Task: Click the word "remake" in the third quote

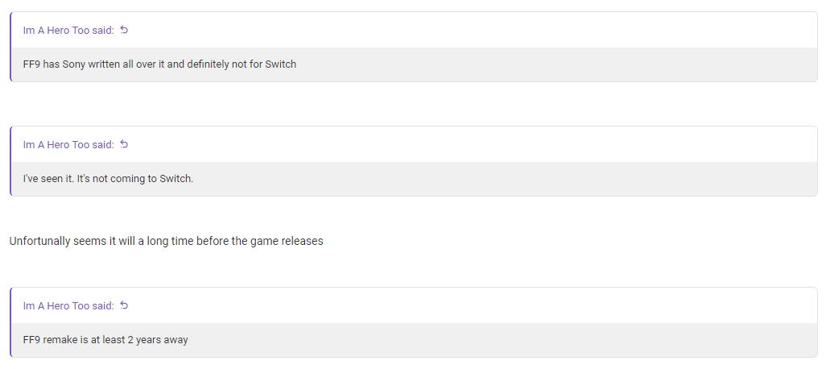Action: (x=60, y=340)
